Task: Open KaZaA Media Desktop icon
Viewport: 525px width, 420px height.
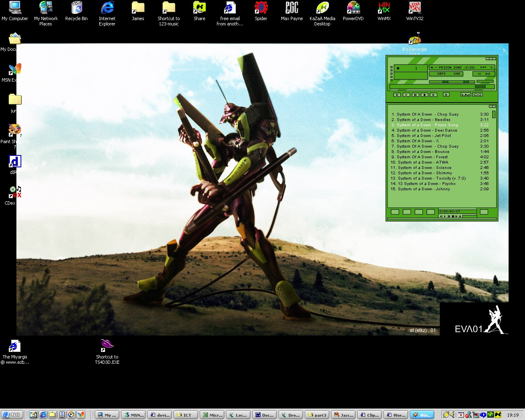Action: (322, 14)
